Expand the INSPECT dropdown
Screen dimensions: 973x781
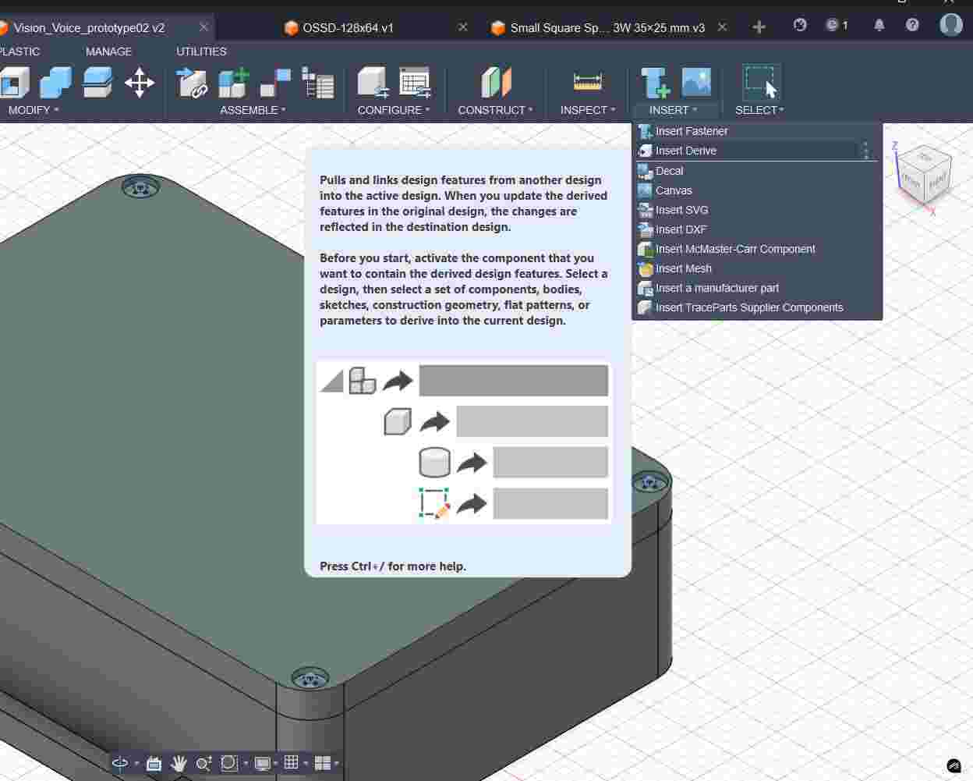point(588,110)
